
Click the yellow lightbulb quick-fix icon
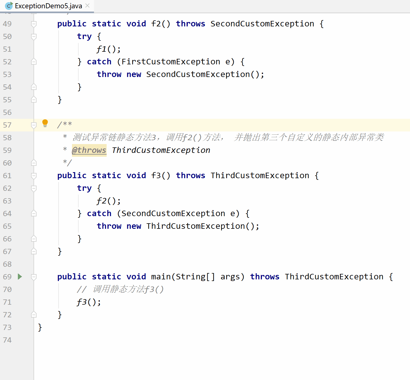[x=45, y=123]
